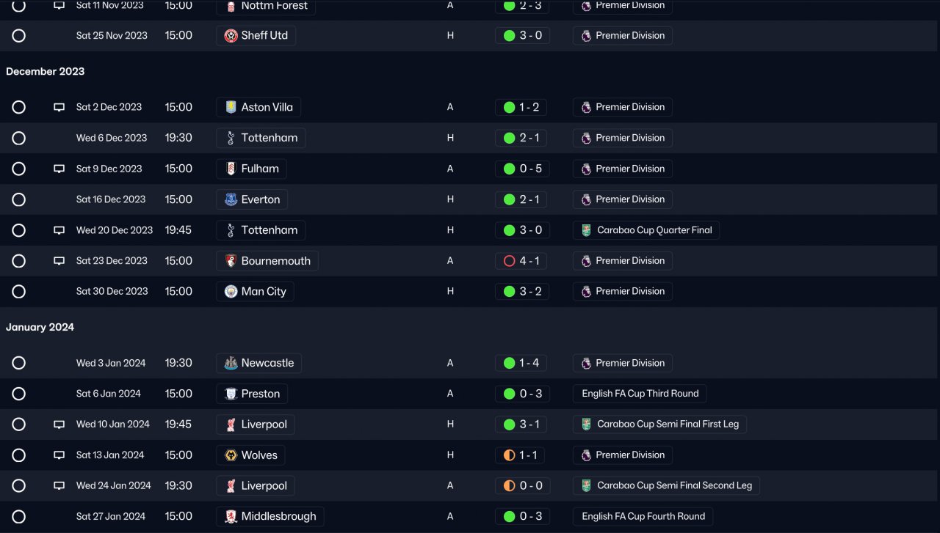Click the TV broadcast icon for Aston Villa match
The height and width of the screenshot is (533, 940).
point(59,107)
